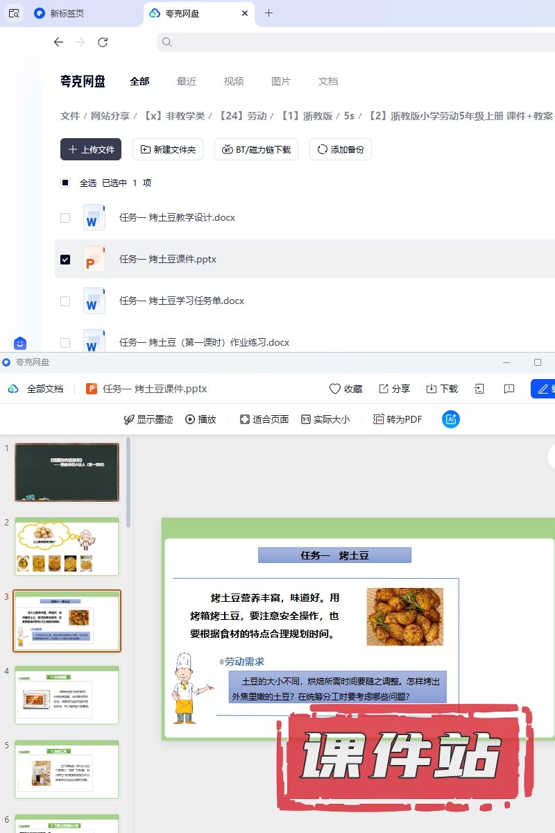Click the AI assistant icon in viewer toolbar
This screenshot has height=833, width=555.
point(451,419)
